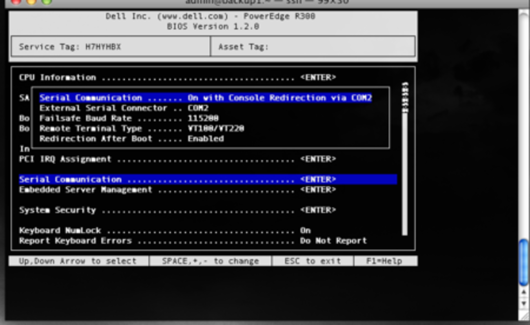Open the System Security entry
The image size is (530, 325).
coord(177,210)
